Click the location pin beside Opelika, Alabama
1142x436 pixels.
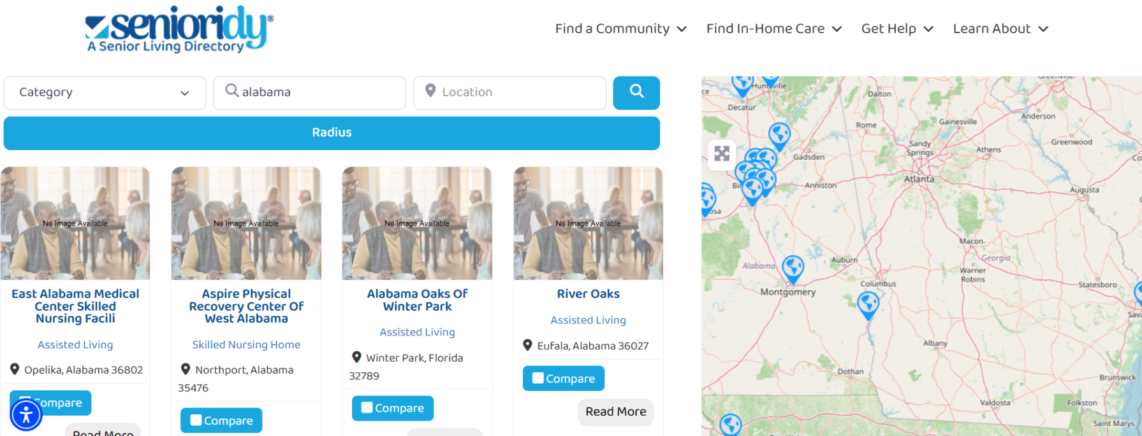[15, 369]
